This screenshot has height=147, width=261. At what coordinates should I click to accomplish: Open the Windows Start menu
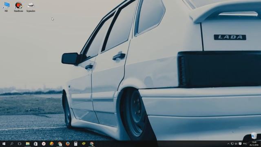coord(4,144)
